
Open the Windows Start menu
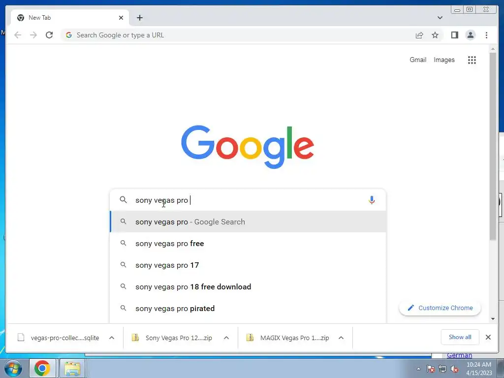pos(13,368)
